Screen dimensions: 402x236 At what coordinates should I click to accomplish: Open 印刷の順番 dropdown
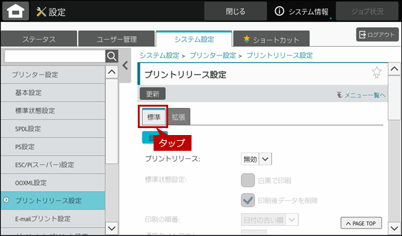click(270, 220)
